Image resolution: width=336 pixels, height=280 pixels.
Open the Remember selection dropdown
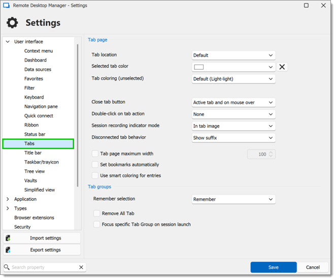pos(233,199)
